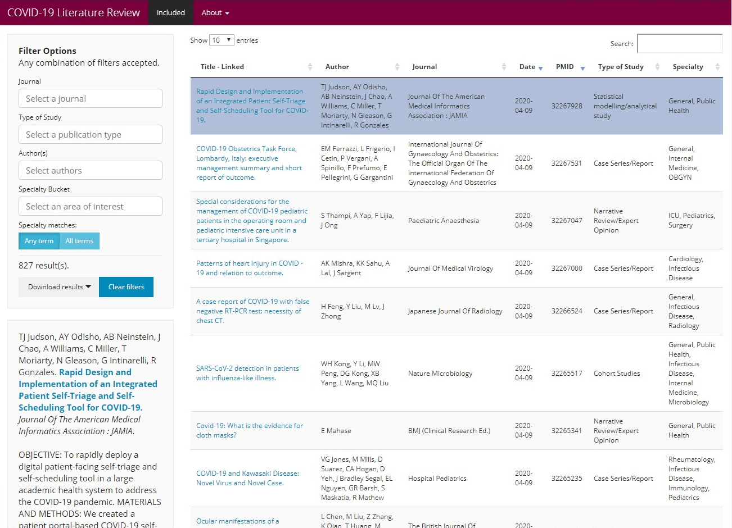
Task: Sort the table by the Author column arrow
Action: point(397,66)
